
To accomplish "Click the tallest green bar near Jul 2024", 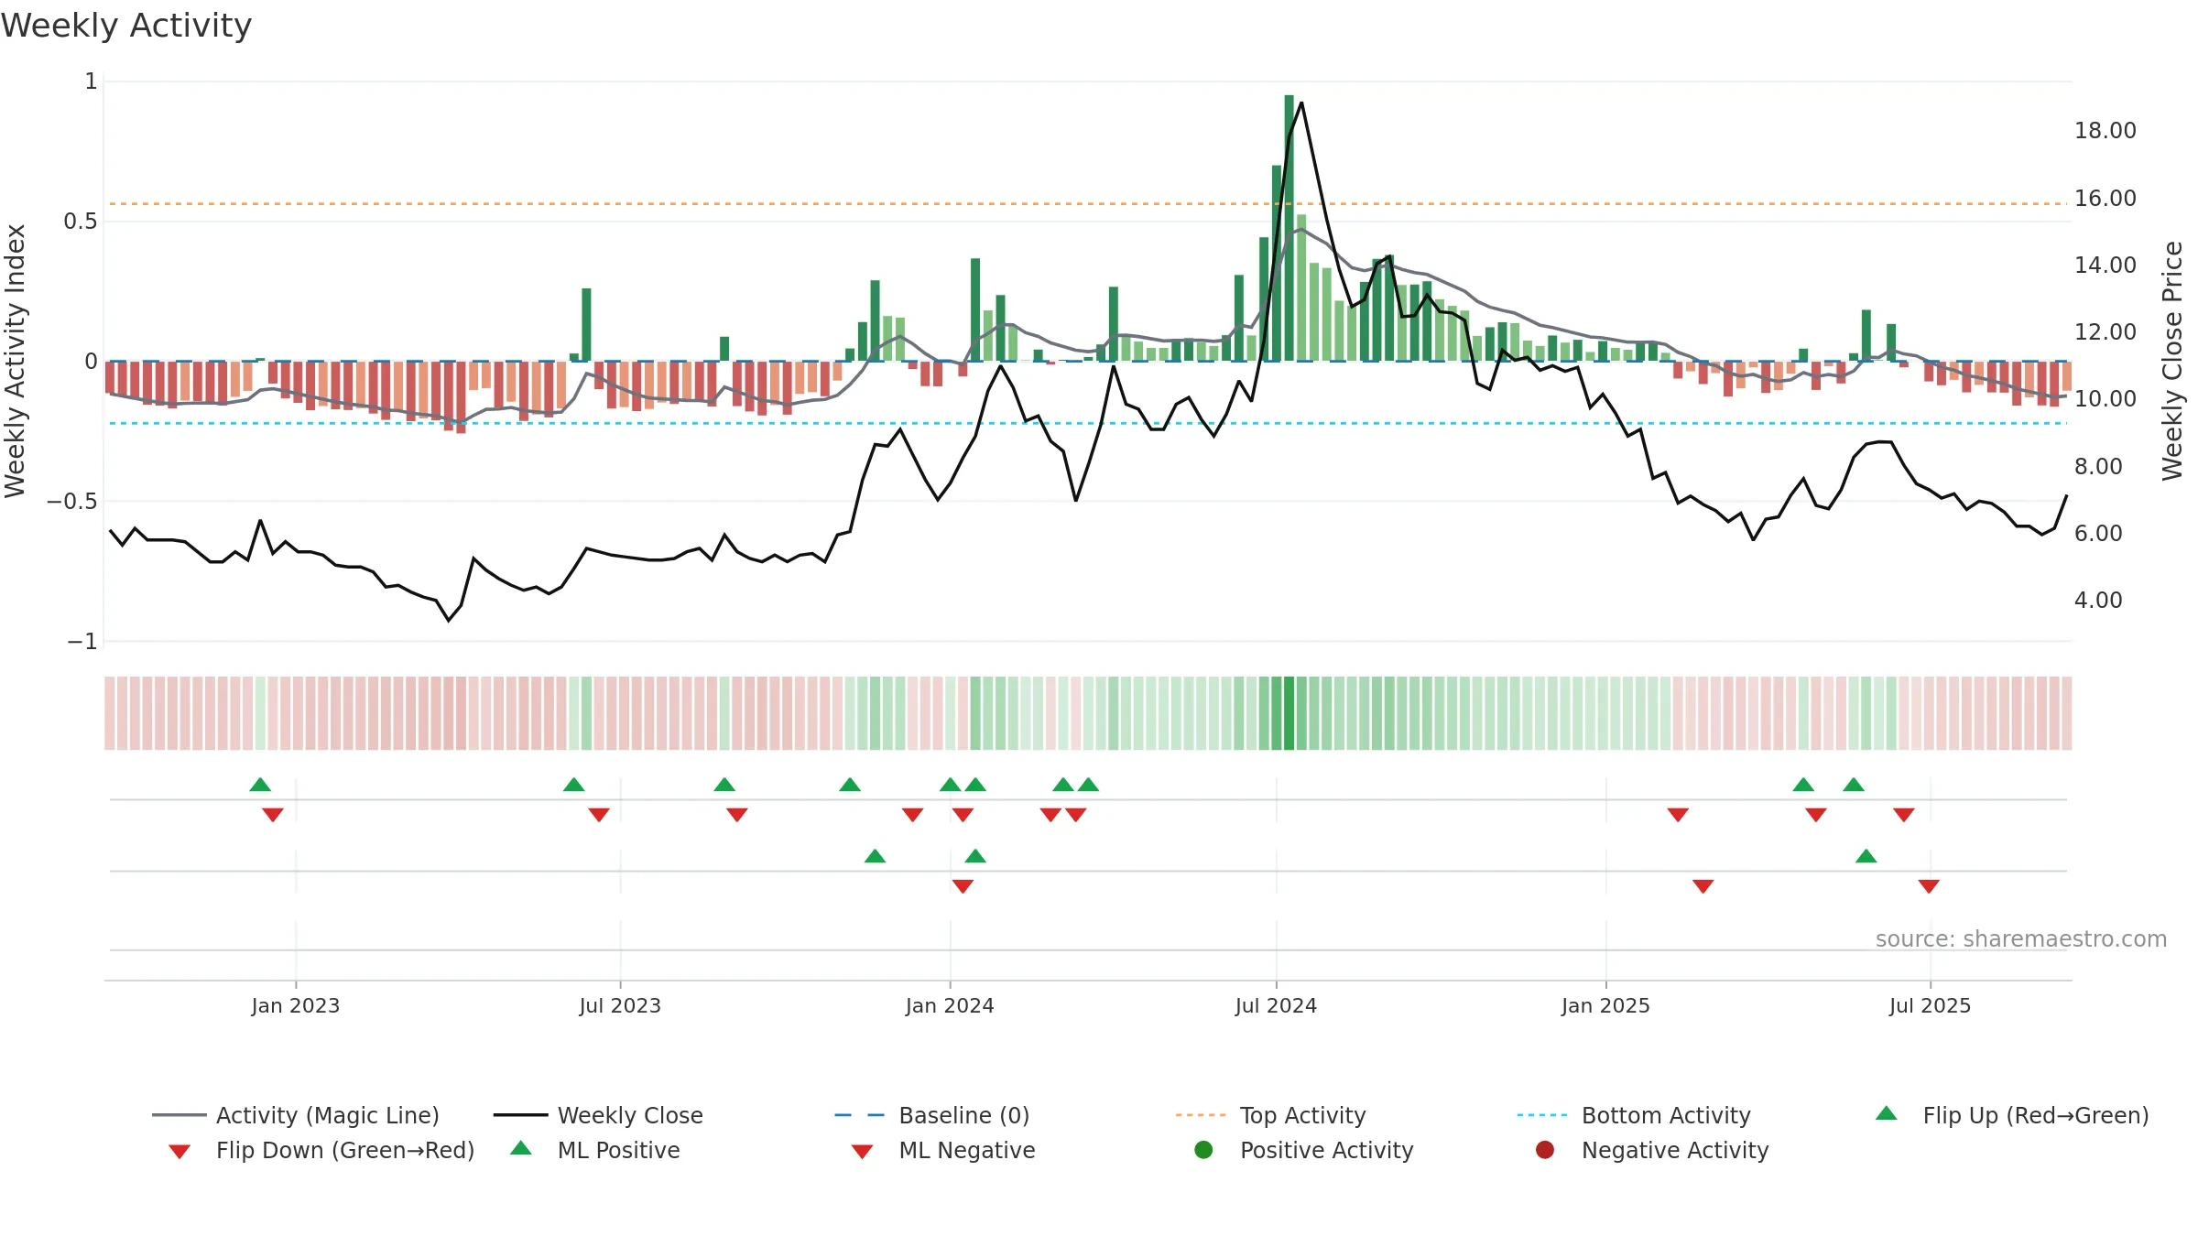I will click(1289, 228).
